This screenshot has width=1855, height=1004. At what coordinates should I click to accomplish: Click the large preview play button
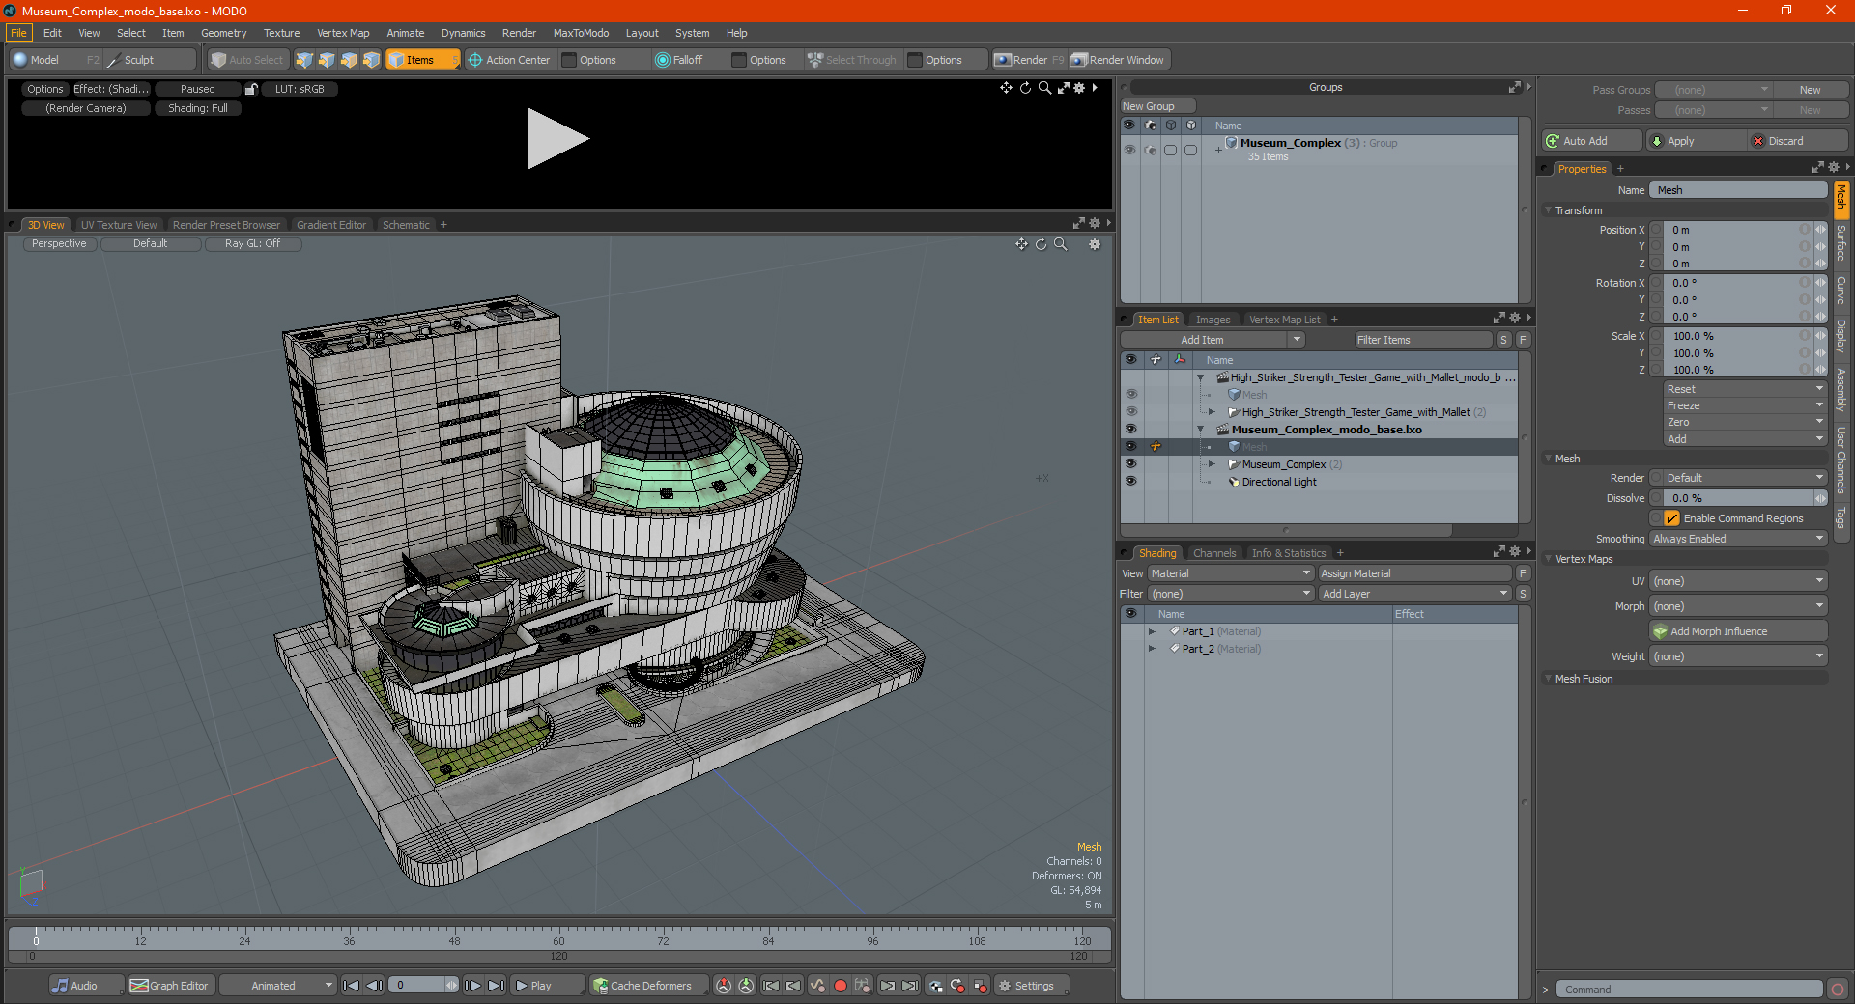557,139
